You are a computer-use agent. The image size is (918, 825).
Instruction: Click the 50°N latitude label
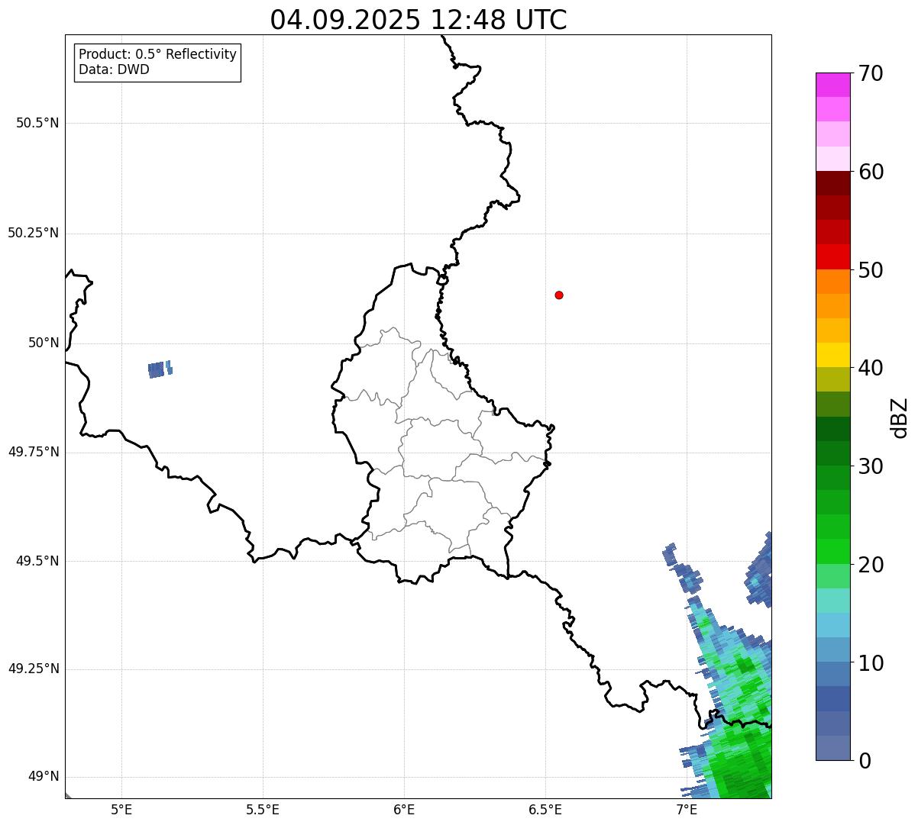44,343
